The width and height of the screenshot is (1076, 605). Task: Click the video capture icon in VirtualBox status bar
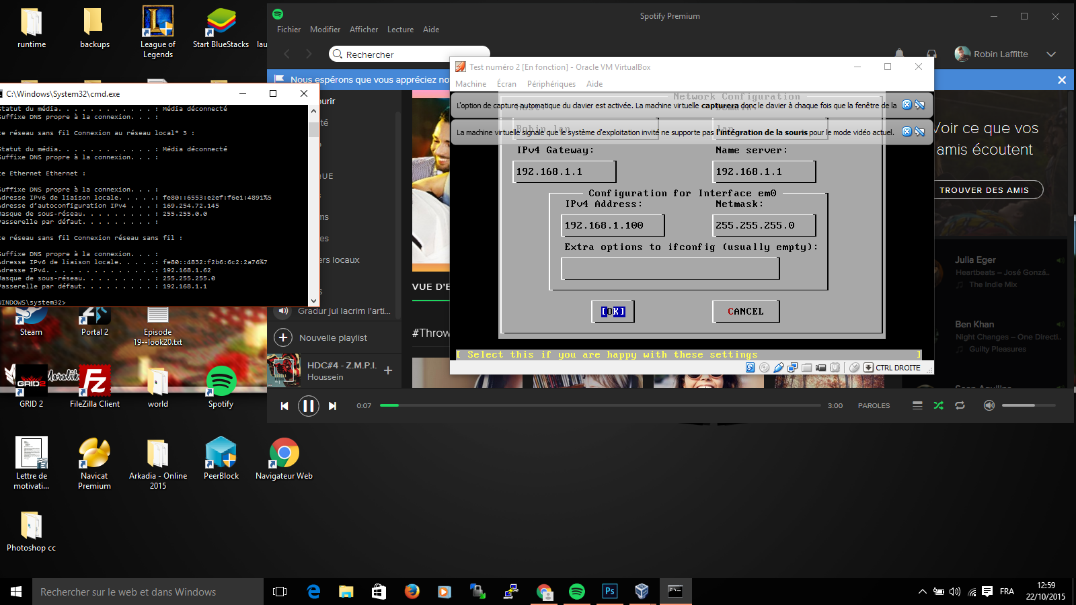click(x=821, y=368)
